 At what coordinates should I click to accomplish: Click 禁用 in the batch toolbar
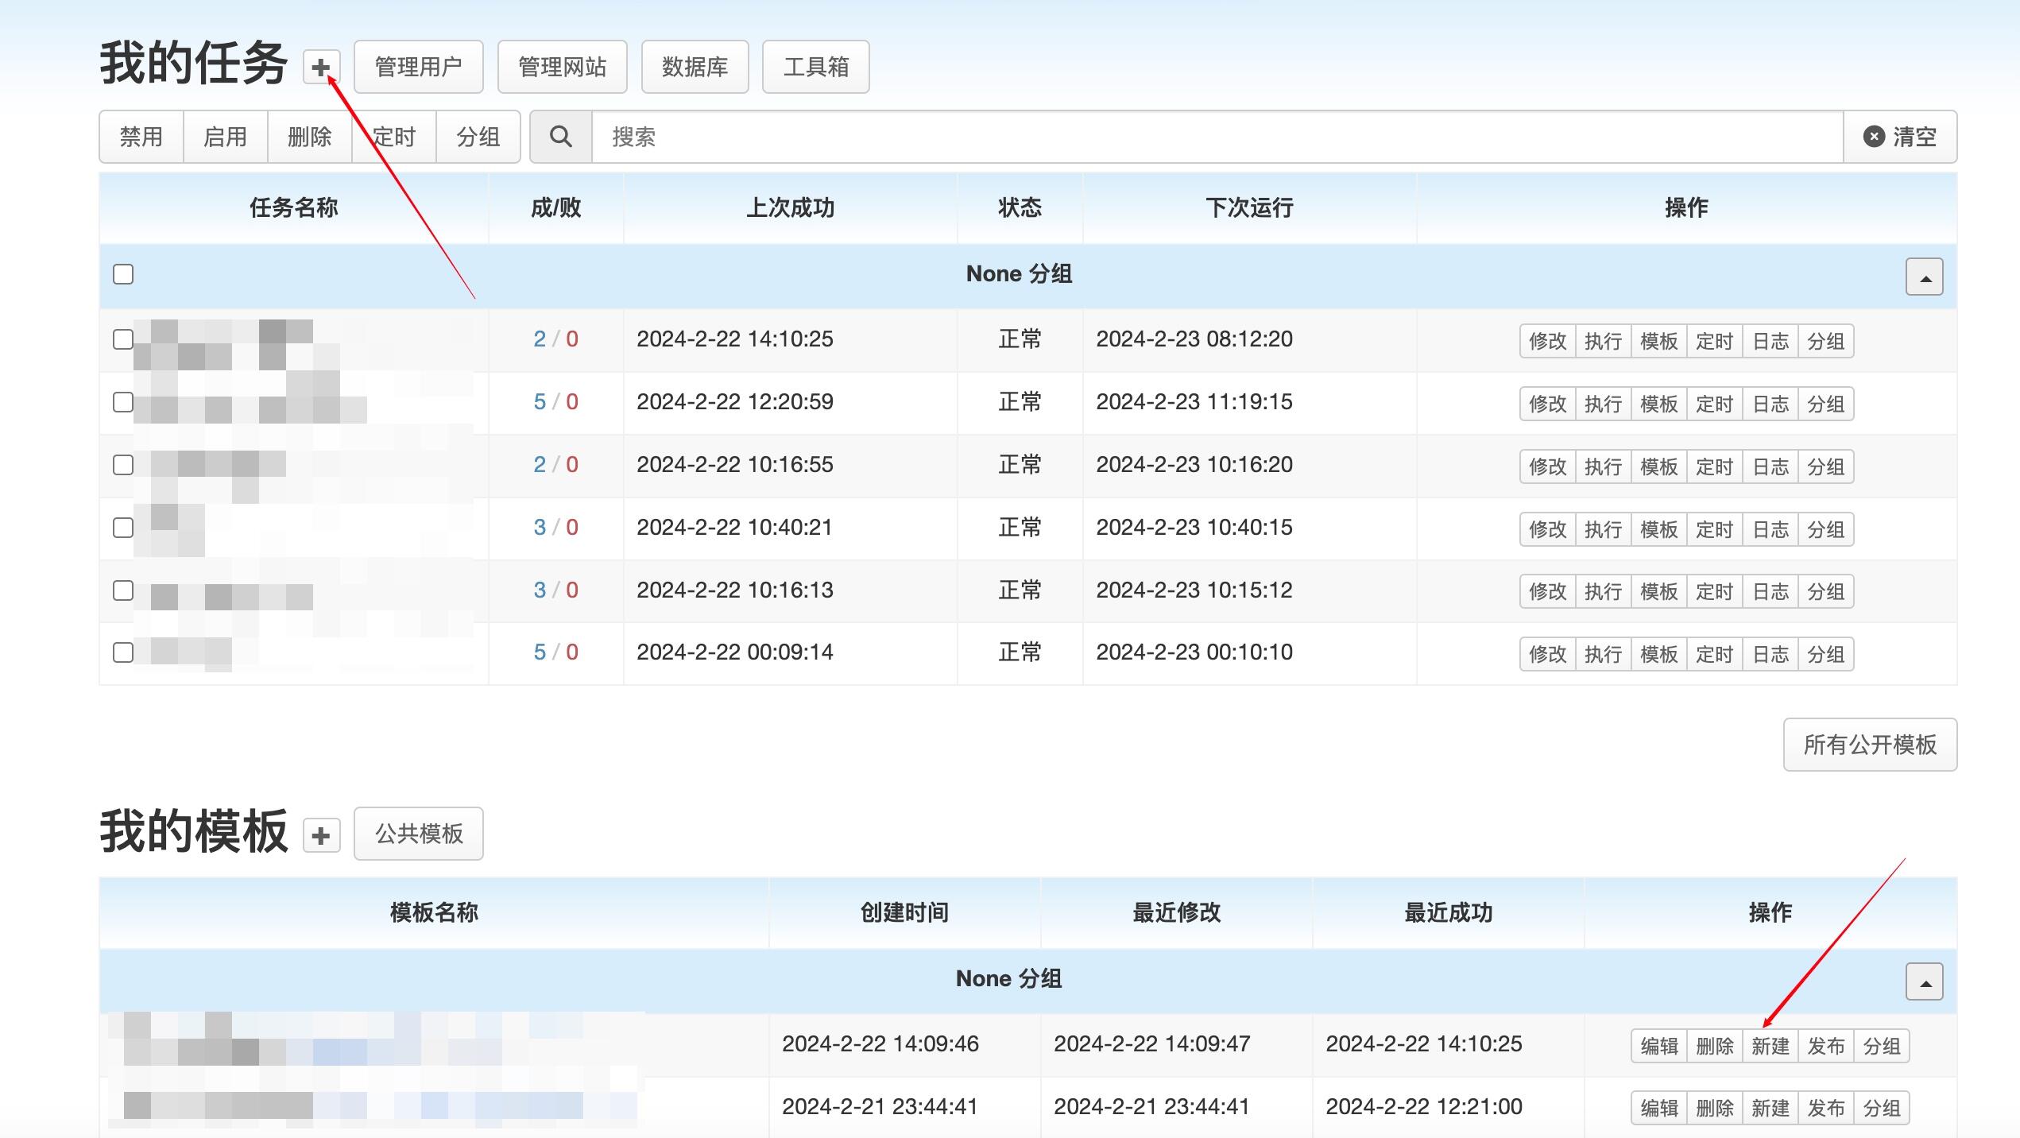[141, 137]
